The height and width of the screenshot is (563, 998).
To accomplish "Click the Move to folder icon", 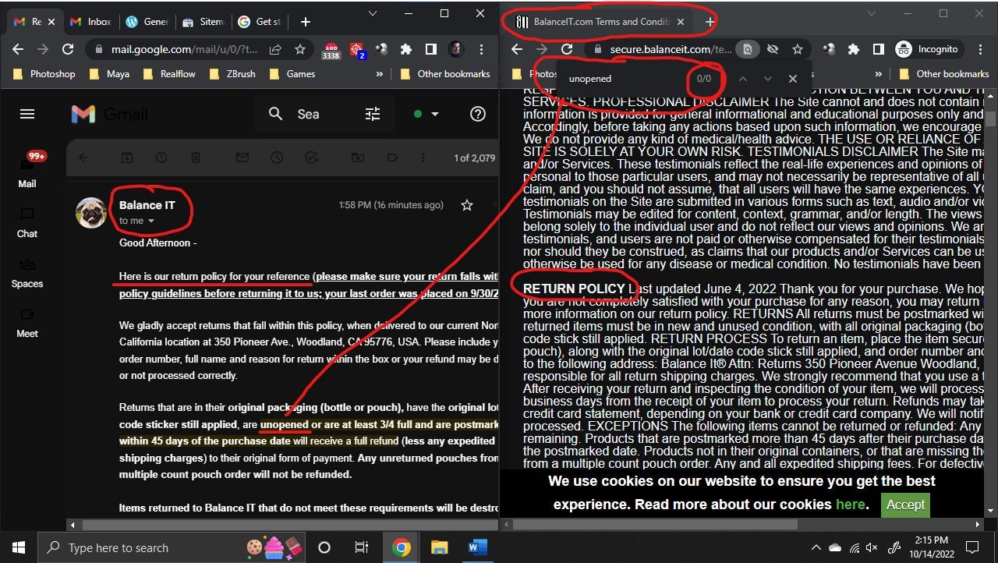I will click(x=357, y=158).
